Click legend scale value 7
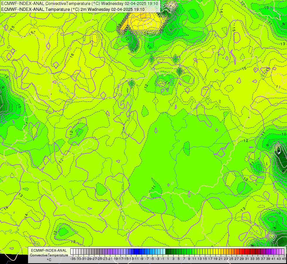This screenshot has height=264, width=287. click(x=184, y=259)
